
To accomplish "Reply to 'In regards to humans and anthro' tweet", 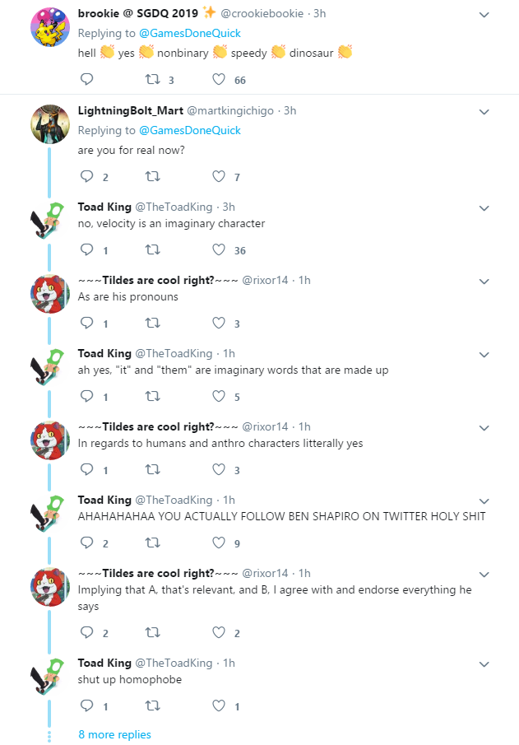I will (x=87, y=469).
